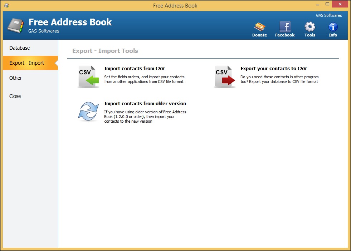Viewport: 351px width, 251px height.
Task: Click the 'Do you need these contacts' description
Action: coord(279,79)
